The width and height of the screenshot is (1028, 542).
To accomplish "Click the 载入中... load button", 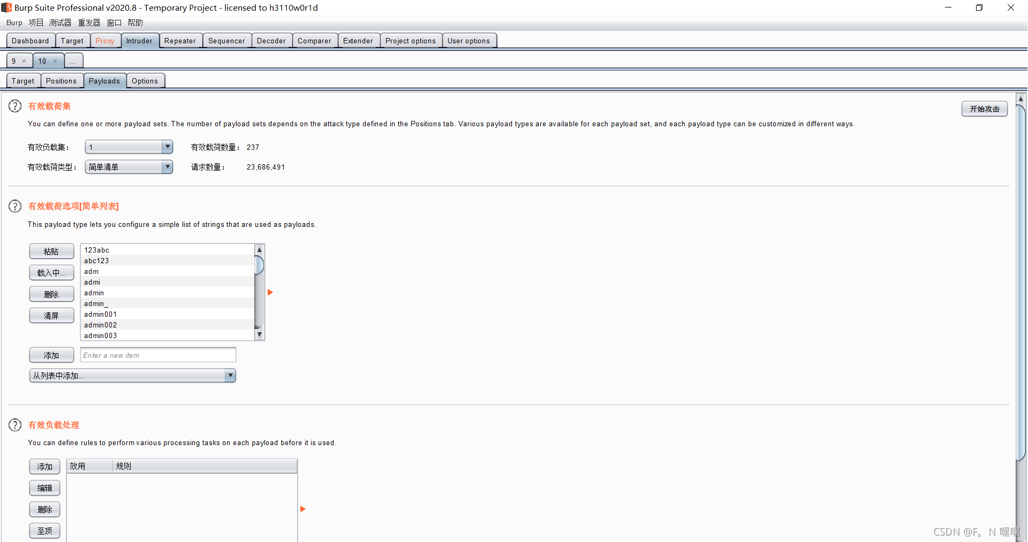I will (x=51, y=273).
